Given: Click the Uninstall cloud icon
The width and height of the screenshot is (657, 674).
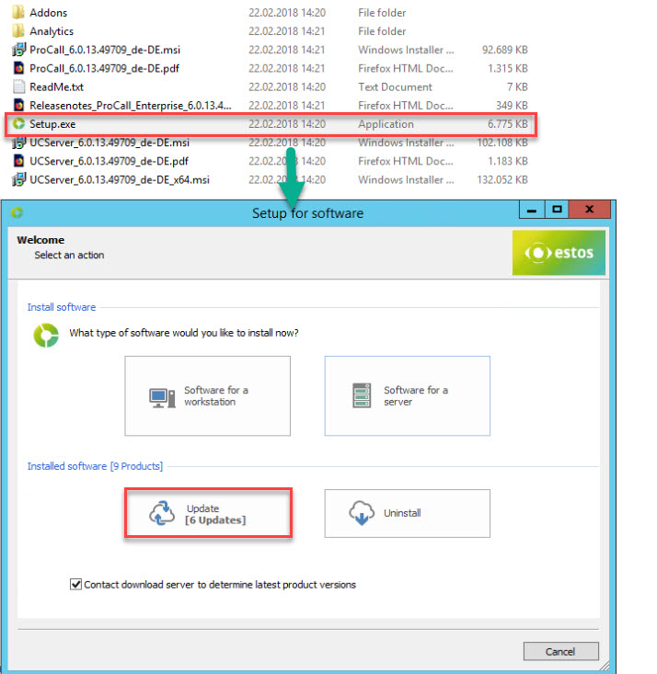Looking at the screenshot, I should point(363,513).
